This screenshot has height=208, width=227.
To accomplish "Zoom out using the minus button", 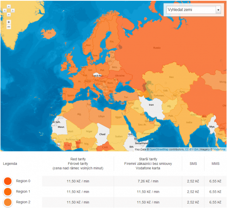I will [x=9, y=27].
